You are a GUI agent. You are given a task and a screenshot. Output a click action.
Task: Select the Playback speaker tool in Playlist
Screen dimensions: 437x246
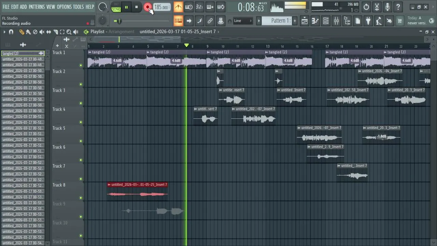(x=76, y=32)
